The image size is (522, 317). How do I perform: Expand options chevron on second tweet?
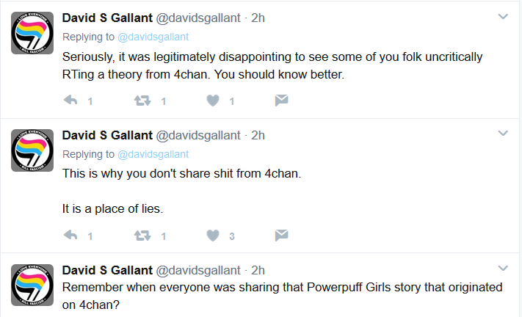[x=503, y=134]
